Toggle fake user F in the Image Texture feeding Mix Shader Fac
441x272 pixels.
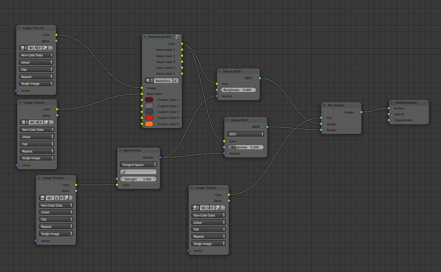click(213, 208)
